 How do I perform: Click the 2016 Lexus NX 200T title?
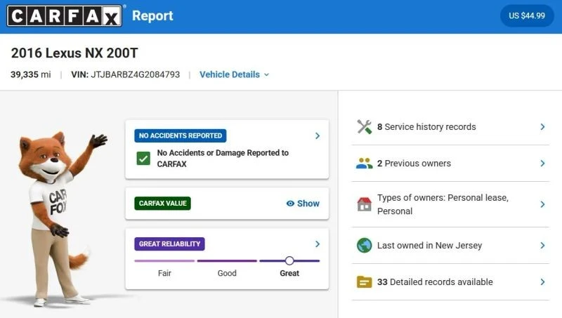(74, 53)
